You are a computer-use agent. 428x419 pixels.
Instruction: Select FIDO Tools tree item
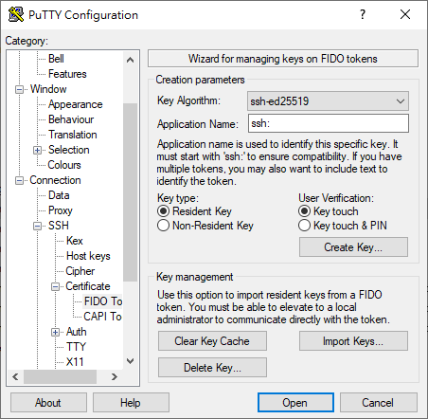point(103,301)
